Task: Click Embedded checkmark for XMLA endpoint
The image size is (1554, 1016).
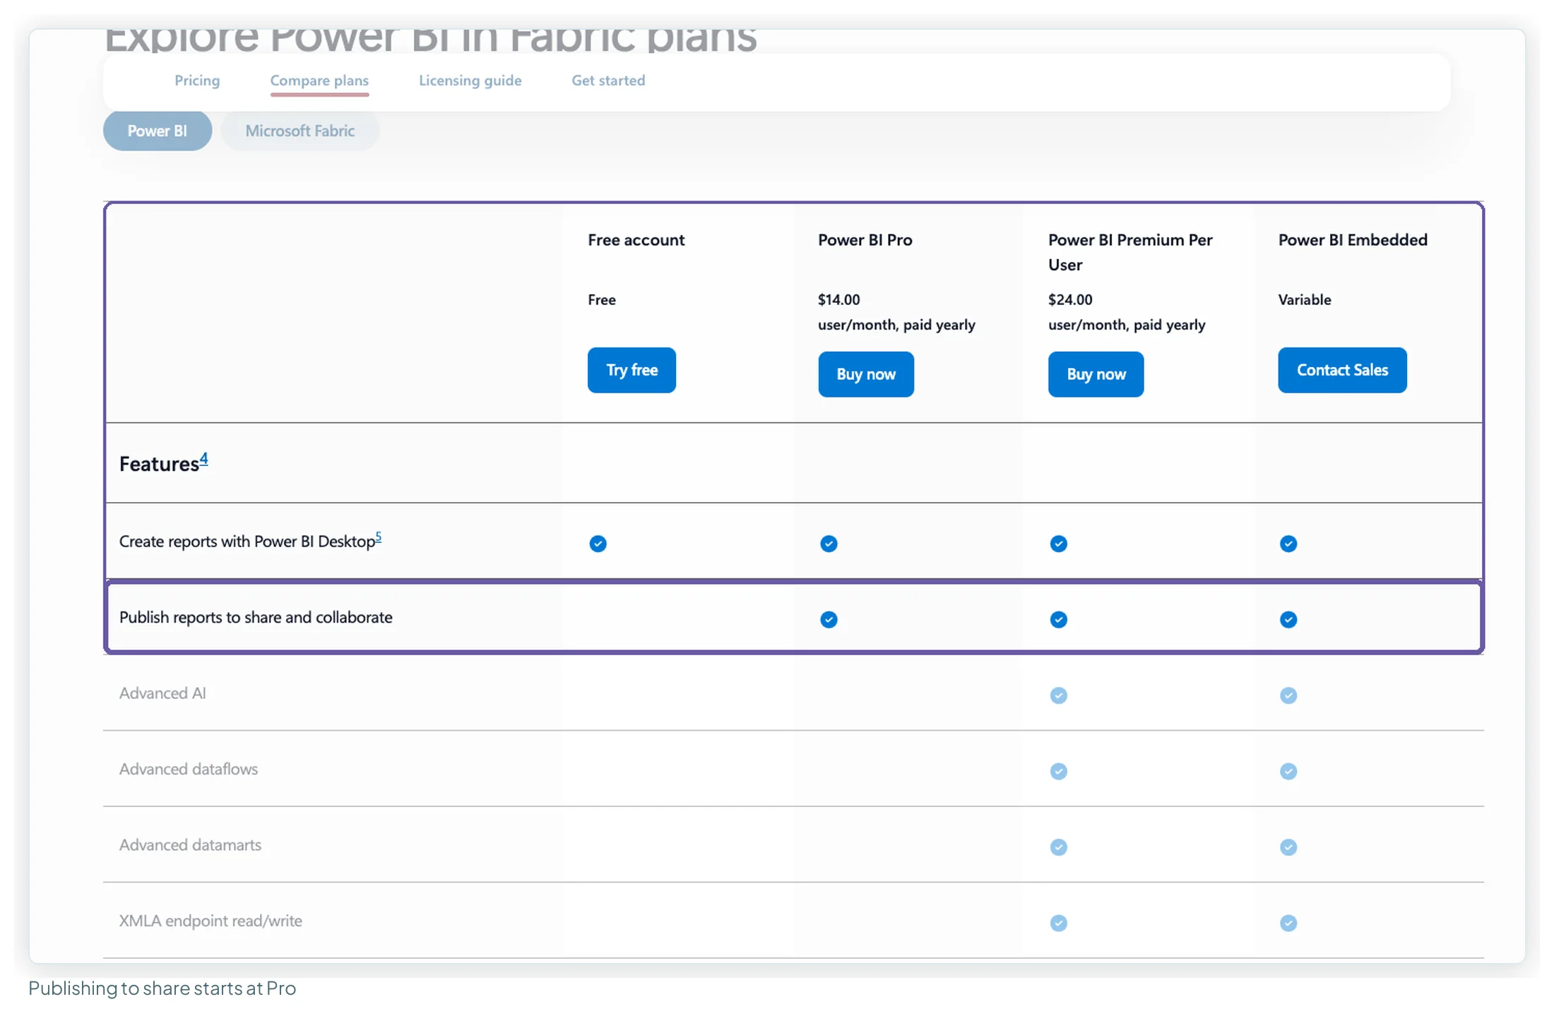Action: point(1288,923)
